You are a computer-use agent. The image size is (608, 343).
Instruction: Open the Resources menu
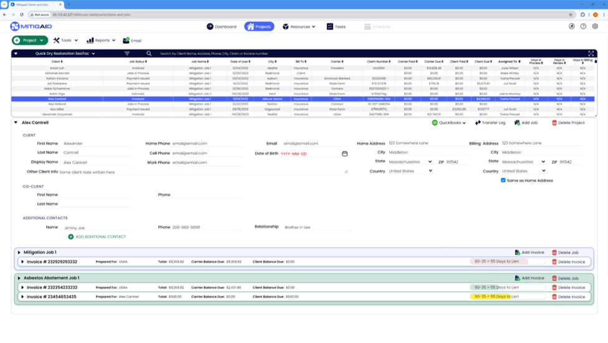[299, 27]
